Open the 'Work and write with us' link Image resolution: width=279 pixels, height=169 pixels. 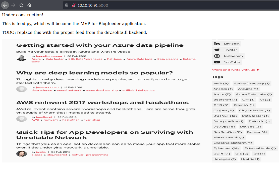pos(234,70)
